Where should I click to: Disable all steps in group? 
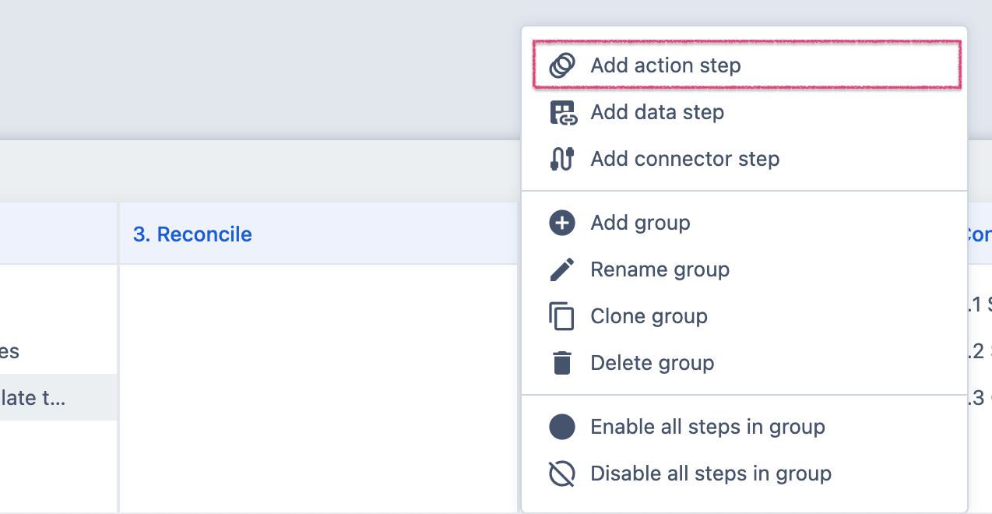[710, 474]
